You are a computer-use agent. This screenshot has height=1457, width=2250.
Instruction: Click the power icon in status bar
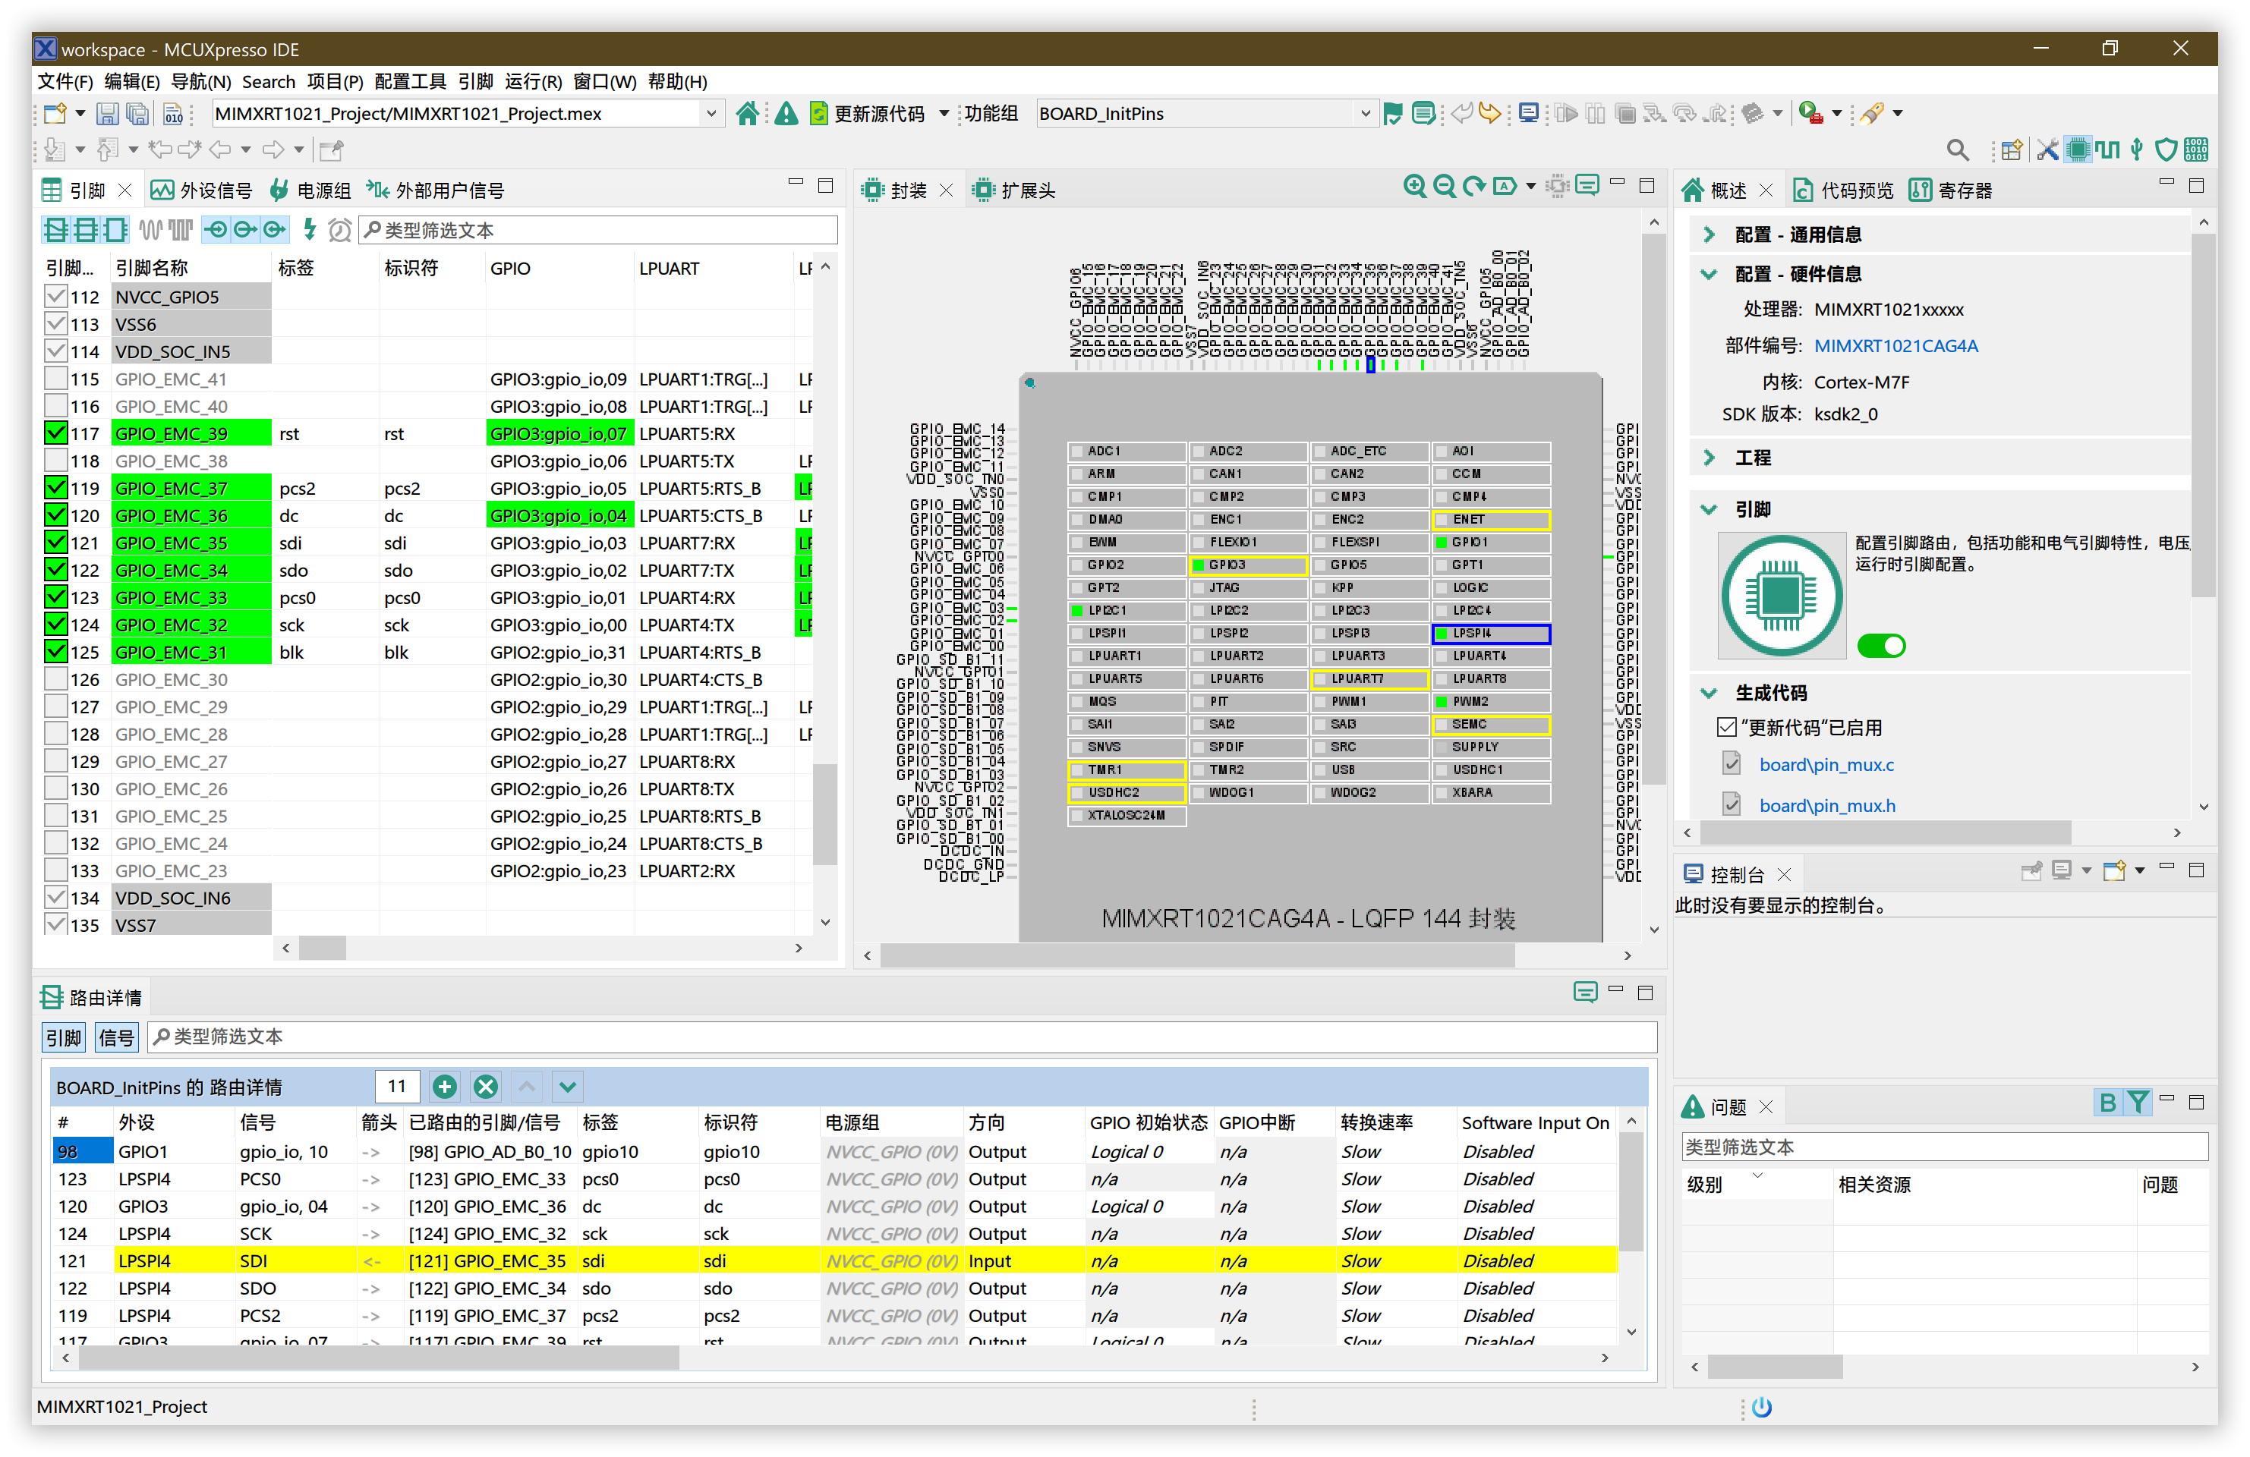point(1761,1407)
